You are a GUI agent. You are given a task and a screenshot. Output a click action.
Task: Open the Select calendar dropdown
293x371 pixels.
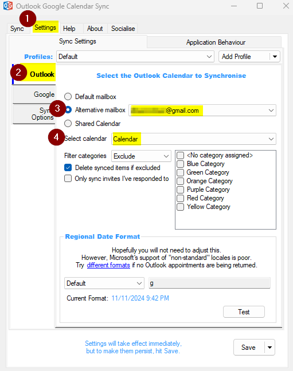pos(194,139)
